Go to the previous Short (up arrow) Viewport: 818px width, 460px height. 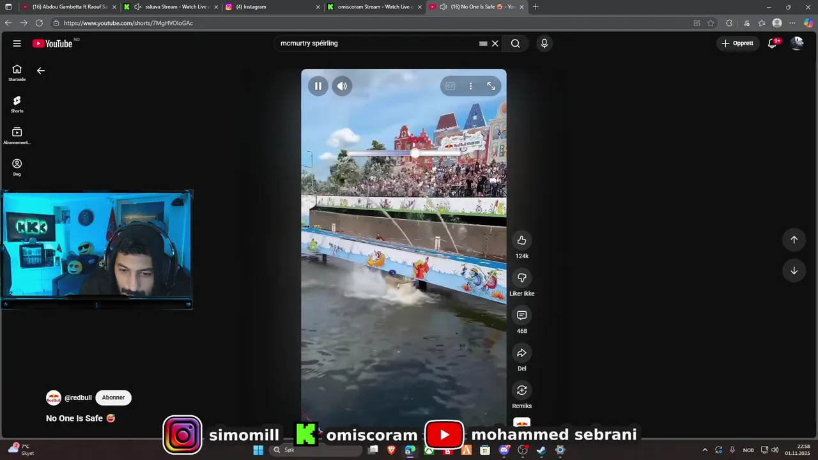pos(794,240)
